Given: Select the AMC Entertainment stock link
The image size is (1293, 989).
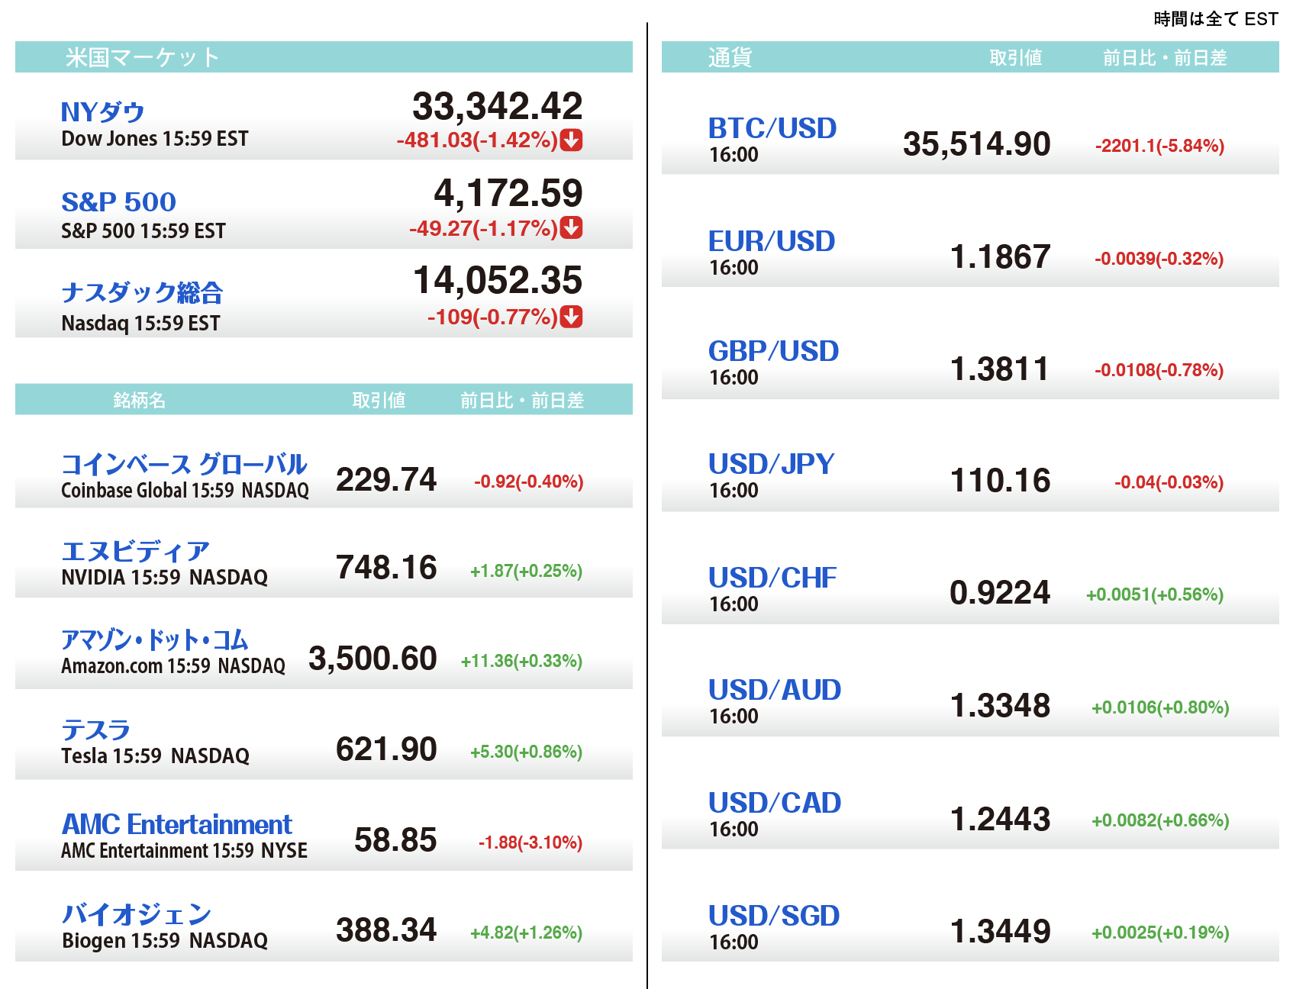Looking at the screenshot, I should pos(176,824).
